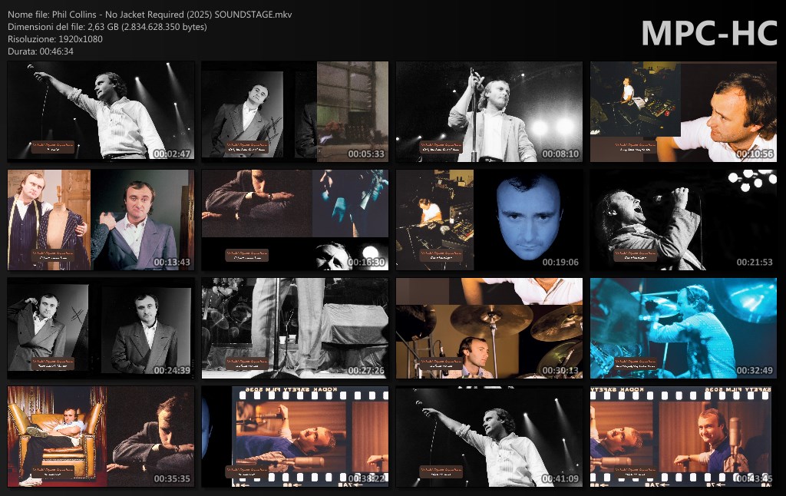
Task: Open the frame captured at 00:08:10
Action: point(489,111)
